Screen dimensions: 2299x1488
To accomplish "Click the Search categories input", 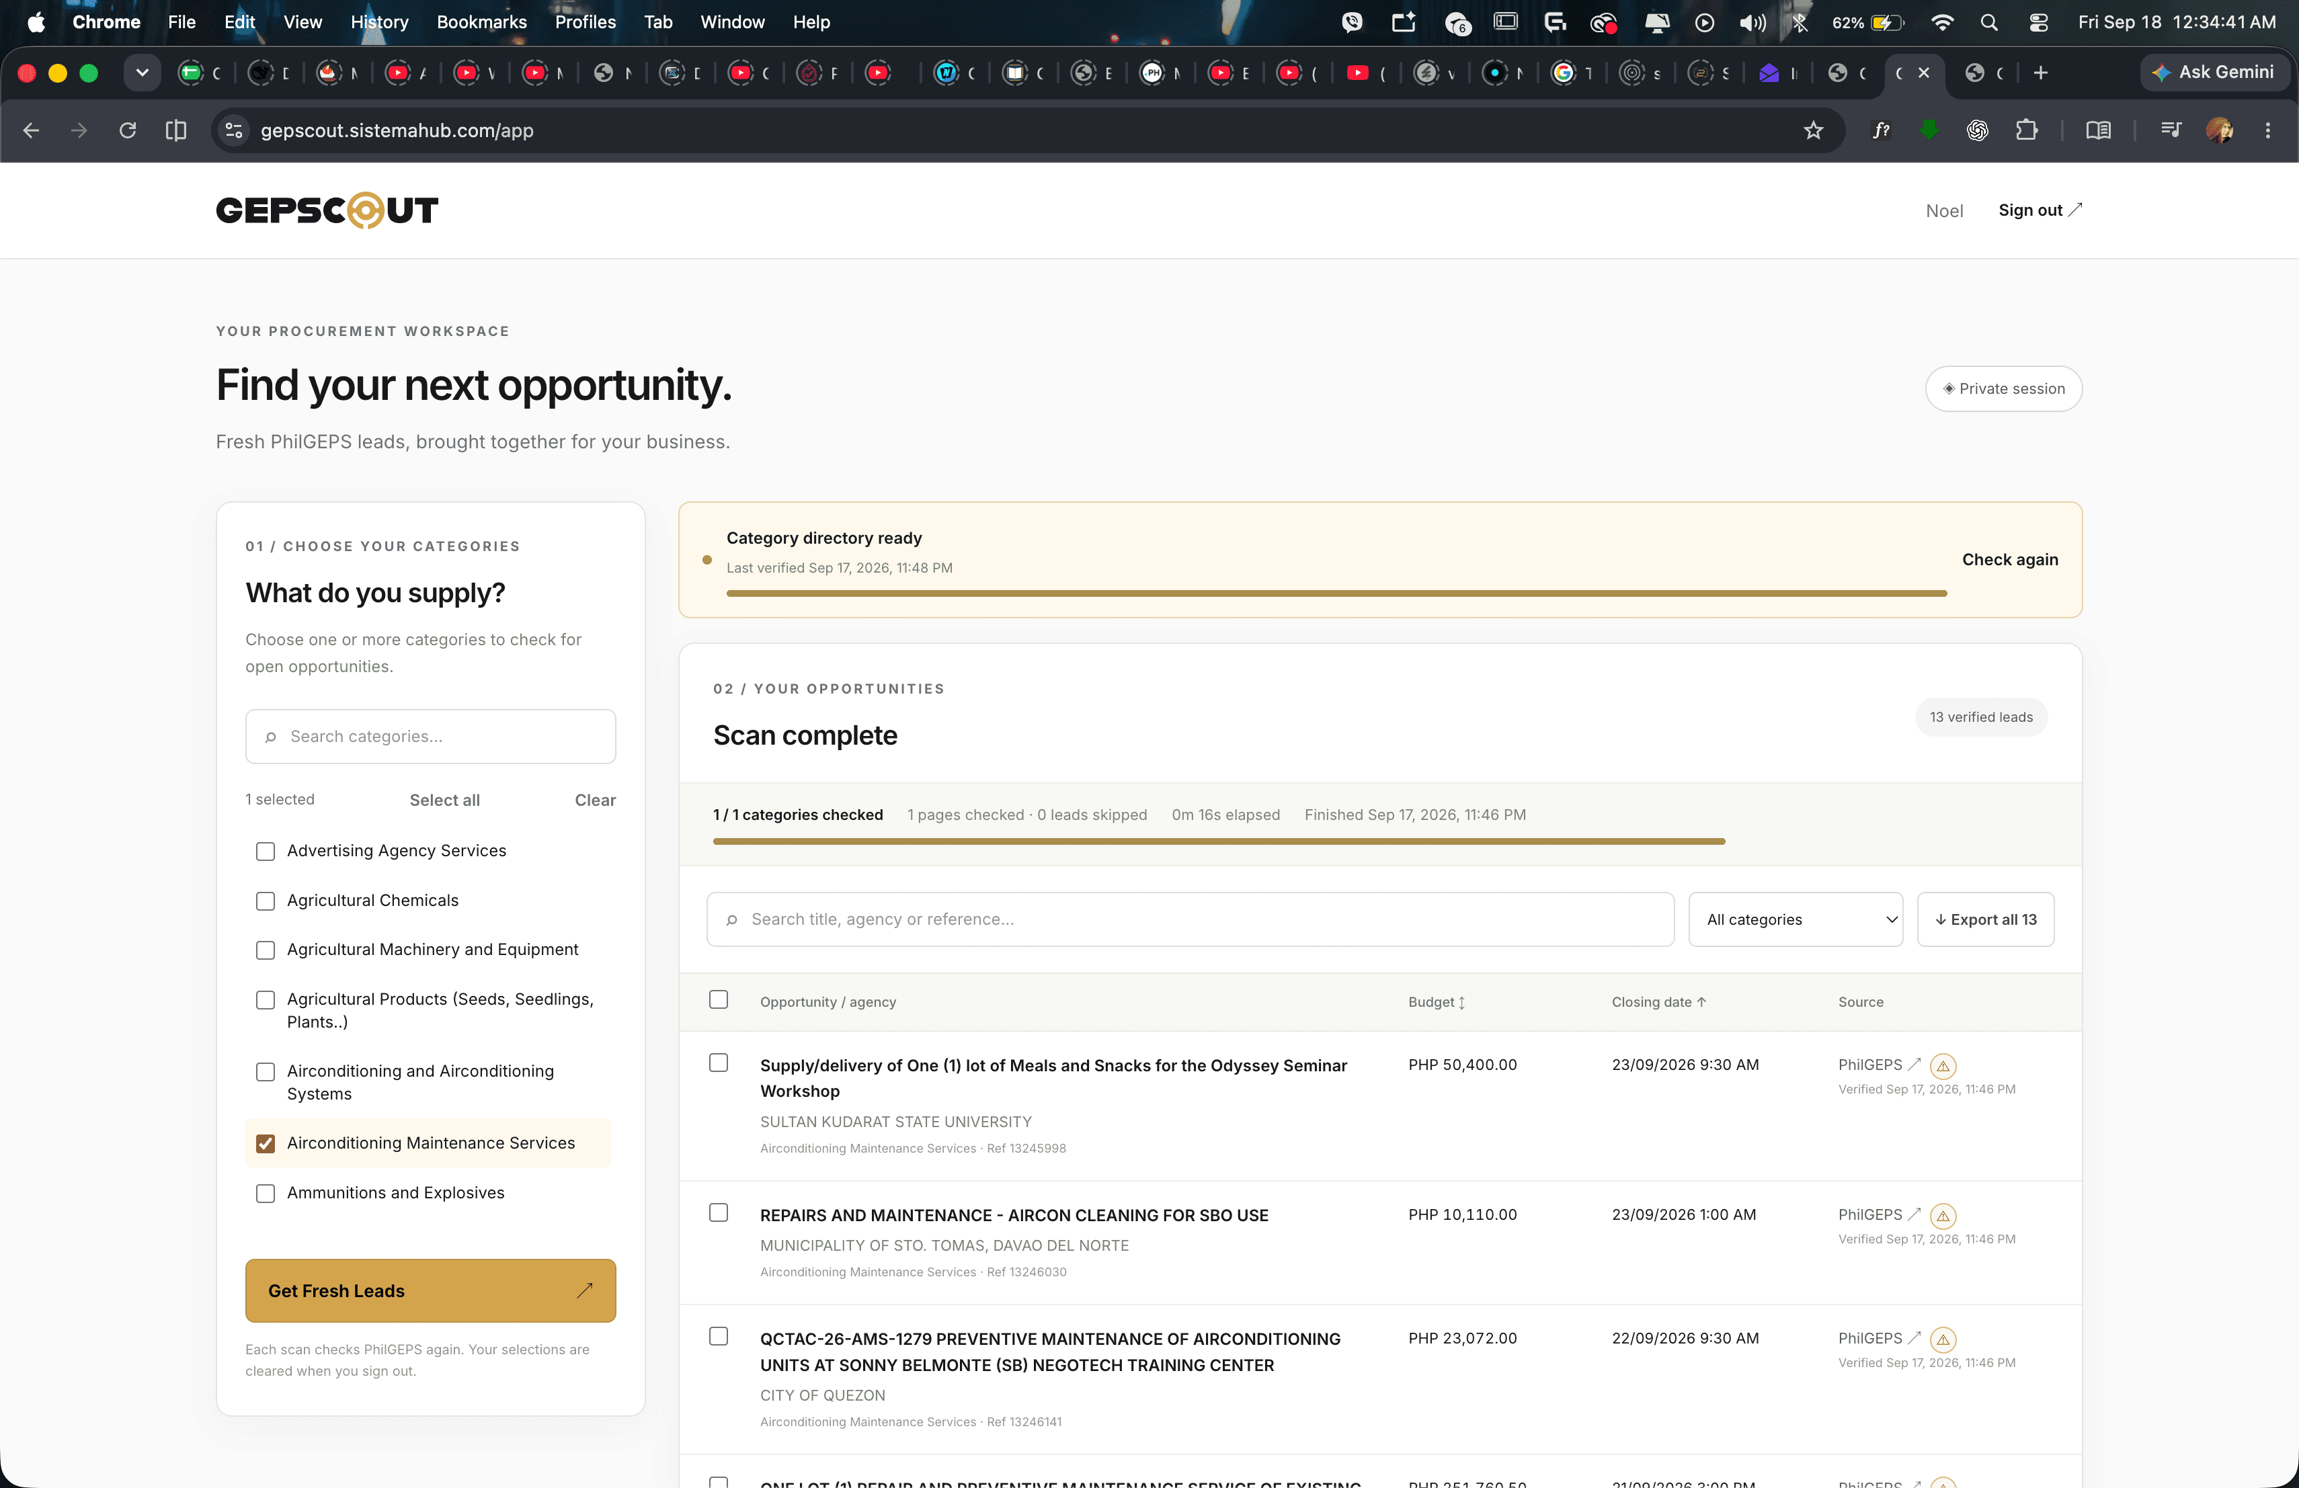I will coord(430,737).
